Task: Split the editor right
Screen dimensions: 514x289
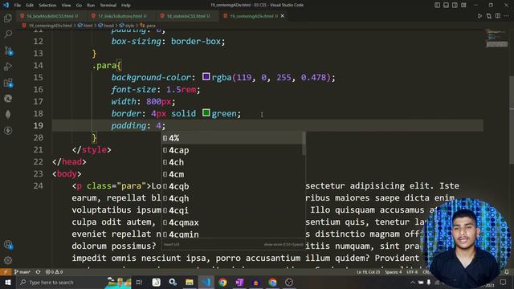Action: click(498, 16)
